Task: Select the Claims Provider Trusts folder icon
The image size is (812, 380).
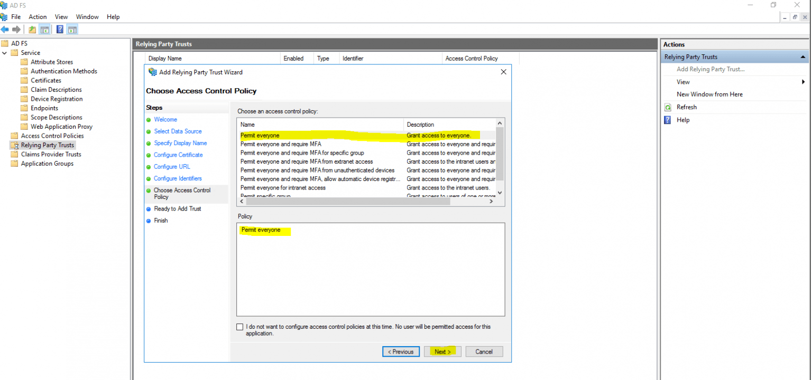Action: click(x=14, y=154)
